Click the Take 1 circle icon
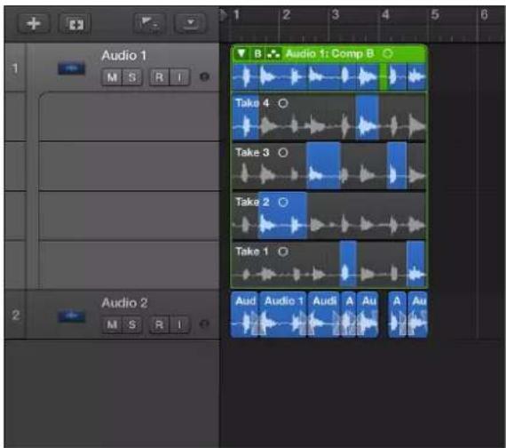This screenshot has width=506, height=448. point(283,252)
